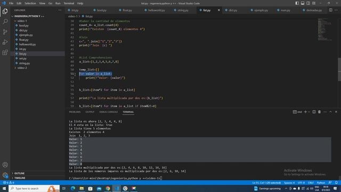
Task: Change Spaces: 4 indentation setting
Action: 289,182
